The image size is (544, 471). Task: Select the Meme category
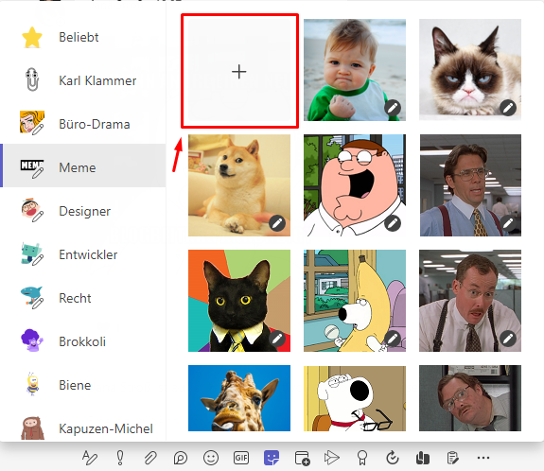tap(83, 166)
